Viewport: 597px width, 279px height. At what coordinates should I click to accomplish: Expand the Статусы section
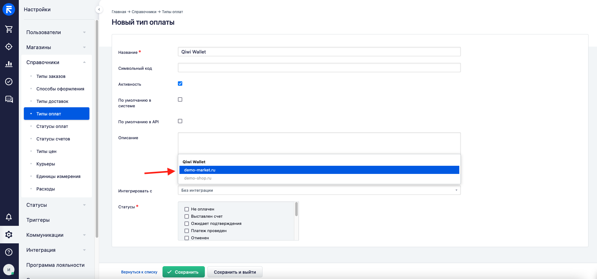[x=56, y=205]
